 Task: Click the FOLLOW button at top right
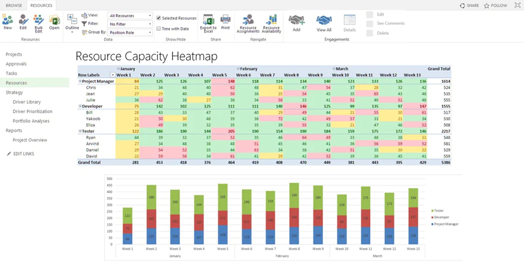point(496,6)
